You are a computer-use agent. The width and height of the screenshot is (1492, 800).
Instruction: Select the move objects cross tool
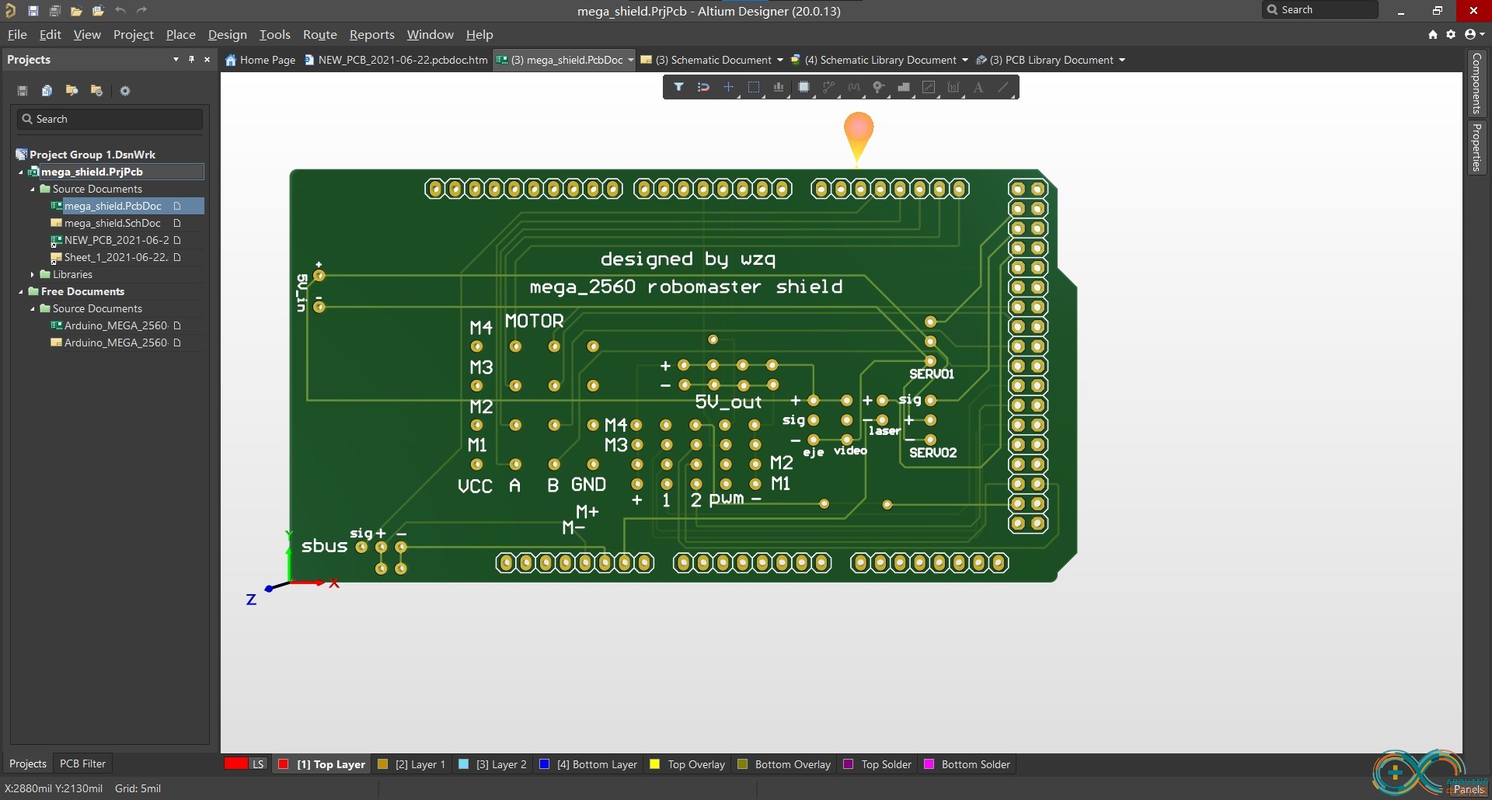point(728,87)
